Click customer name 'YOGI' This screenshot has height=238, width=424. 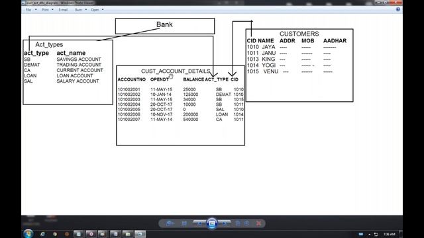(x=268, y=65)
